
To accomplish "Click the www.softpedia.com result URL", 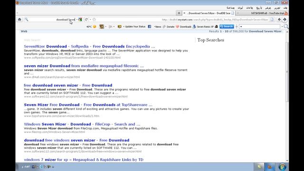I will coord(72,57).
